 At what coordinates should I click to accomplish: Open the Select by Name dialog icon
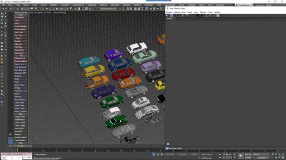click(35, 9)
